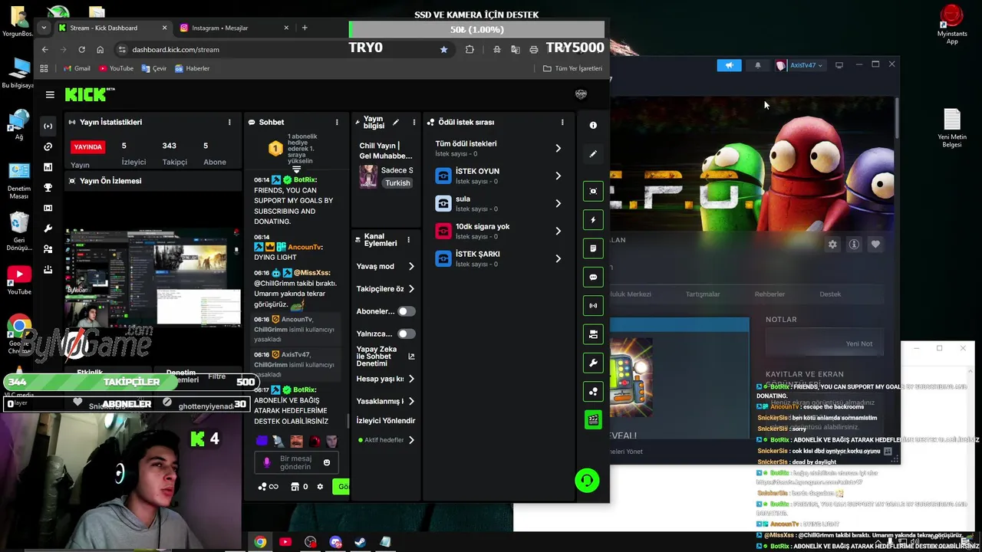The width and height of the screenshot is (982, 552).
Task: Open Destek tab in Steam
Action: (x=830, y=294)
